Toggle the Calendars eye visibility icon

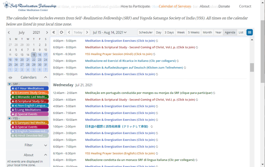coord(10,78)
